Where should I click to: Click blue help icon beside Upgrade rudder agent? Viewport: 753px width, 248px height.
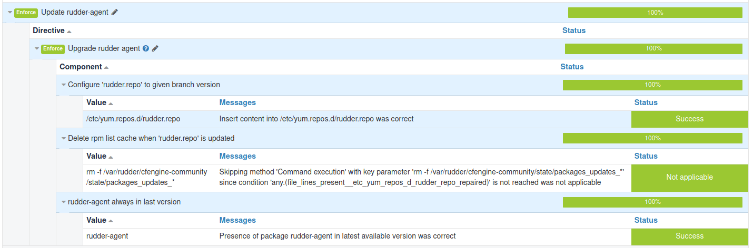pos(146,48)
